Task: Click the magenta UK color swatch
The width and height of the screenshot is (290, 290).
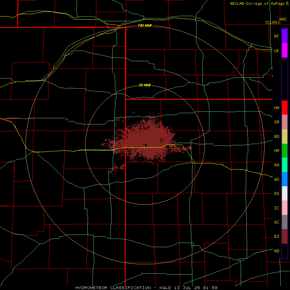Action: pos(285,51)
